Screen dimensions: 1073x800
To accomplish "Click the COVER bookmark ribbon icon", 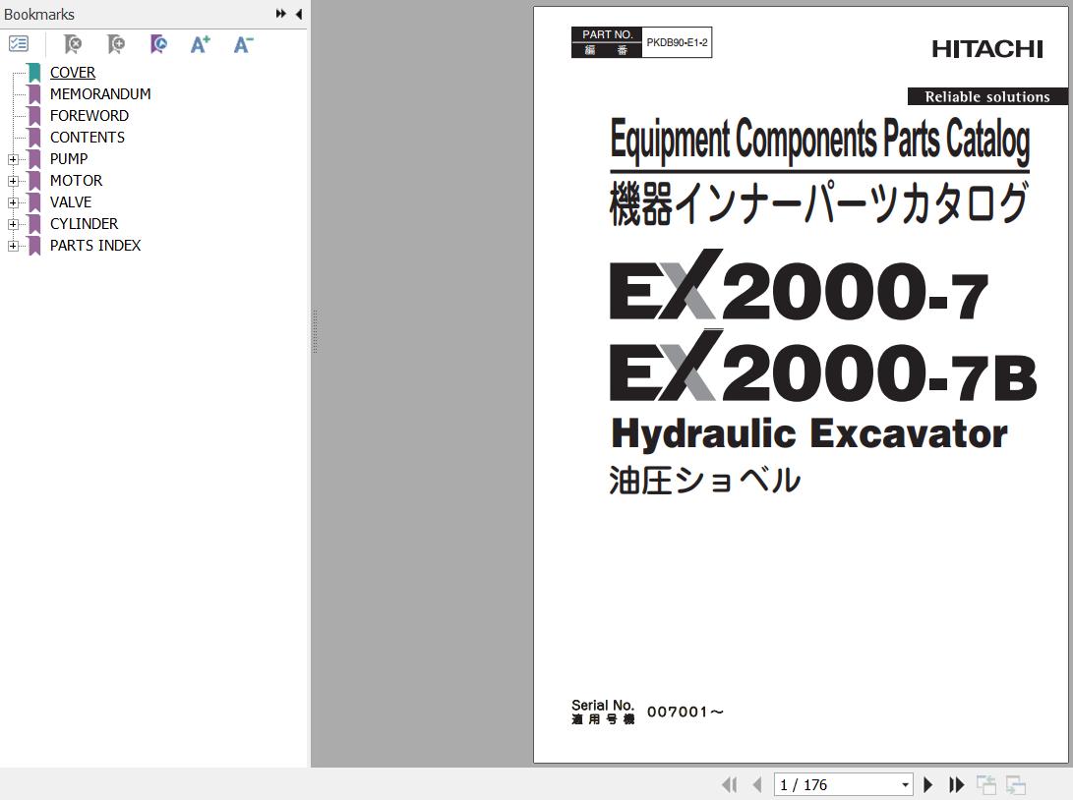I will click(34, 73).
